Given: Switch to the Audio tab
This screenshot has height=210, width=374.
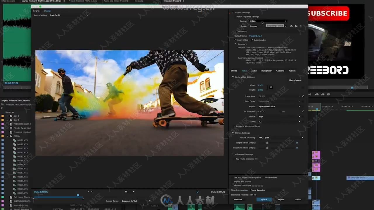Looking at the screenshot, I should click(254, 71).
